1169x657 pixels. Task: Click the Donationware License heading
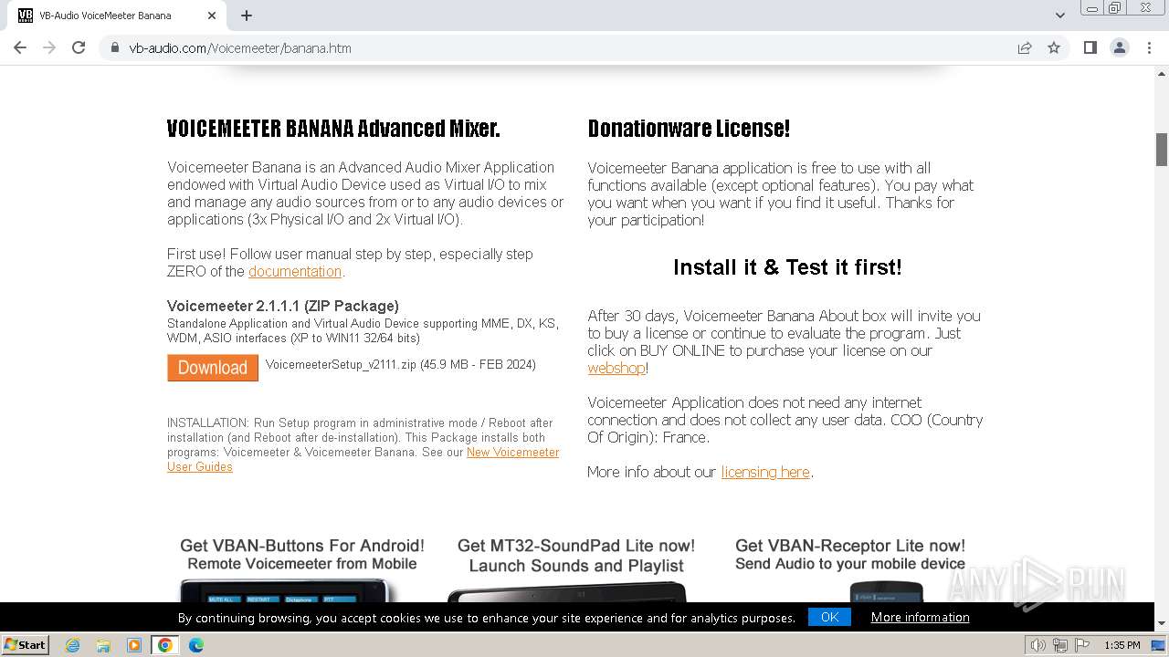pyautogui.click(x=689, y=129)
